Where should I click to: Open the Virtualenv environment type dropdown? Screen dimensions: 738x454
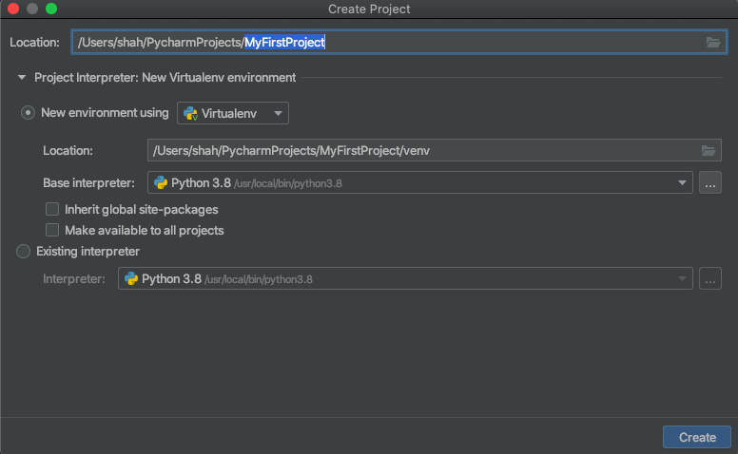coord(233,113)
